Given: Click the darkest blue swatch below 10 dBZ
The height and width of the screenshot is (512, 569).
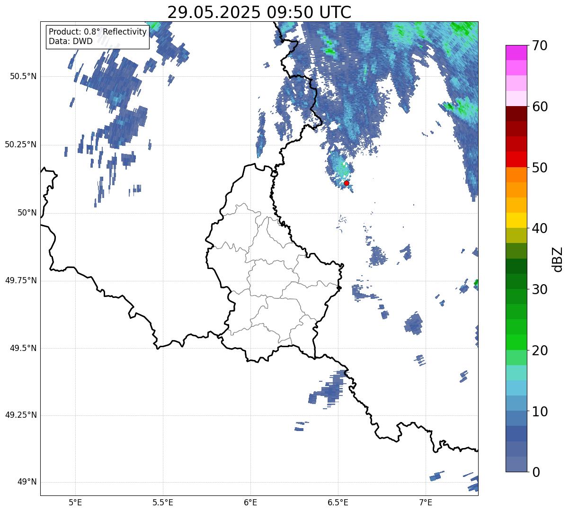Looking at the screenshot, I should coord(516,433).
